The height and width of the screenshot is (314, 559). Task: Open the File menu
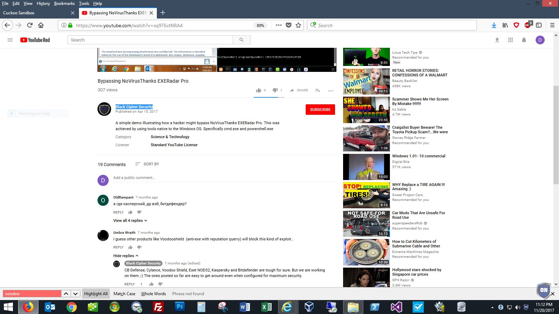pyautogui.click(x=5, y=3)
